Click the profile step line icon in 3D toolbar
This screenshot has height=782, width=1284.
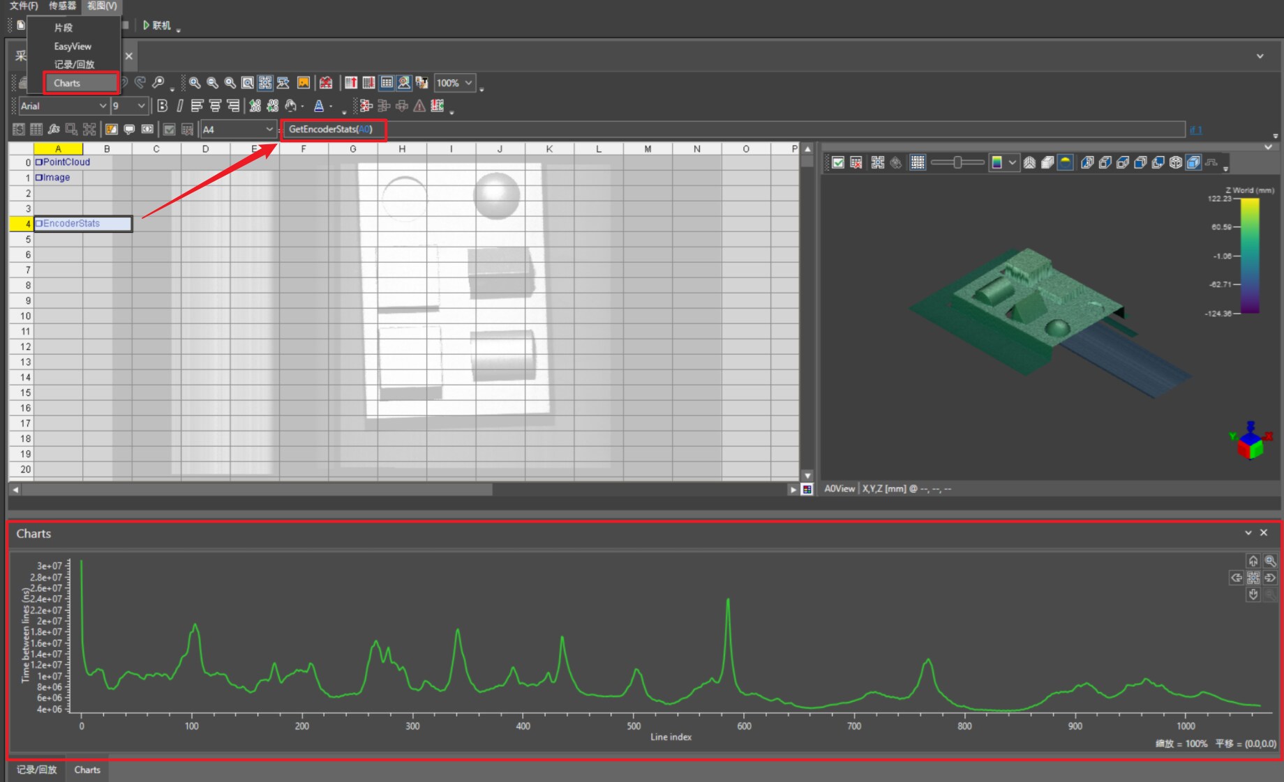point(1211,162)
